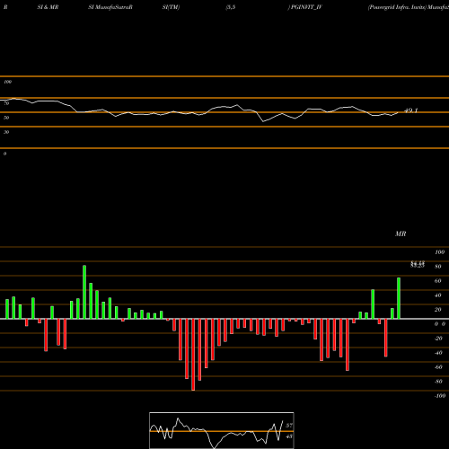The height and width of the screenshot is (449, 449).
Task: Click the 49.1 RSI value label
Action: (410, 110)
